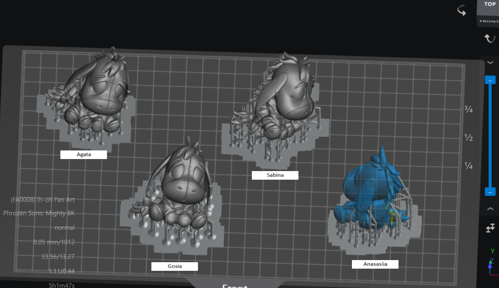Click the upward chevron below the layer slider
This screenshot has height=288, width=499.
pos(490,209)
